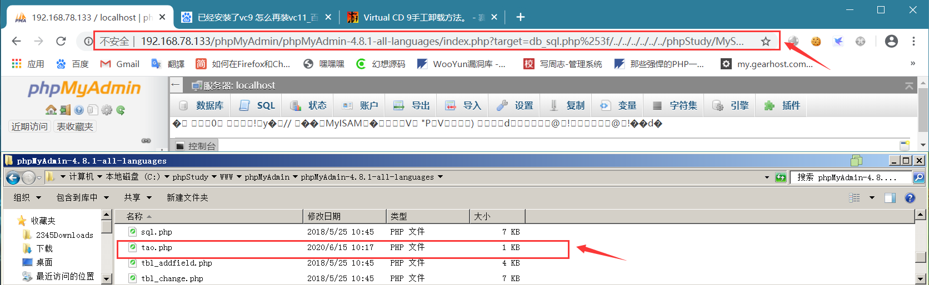Expand 共享 share dropdown menu
This screenshot has height=285, width=929.
138,198
